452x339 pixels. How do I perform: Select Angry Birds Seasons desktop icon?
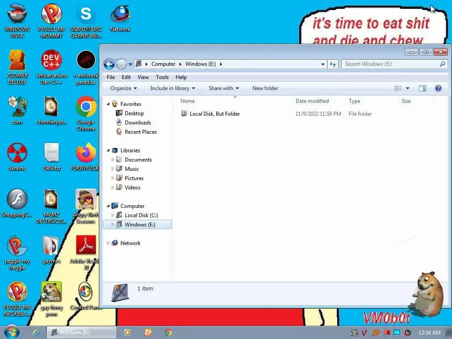86,206
